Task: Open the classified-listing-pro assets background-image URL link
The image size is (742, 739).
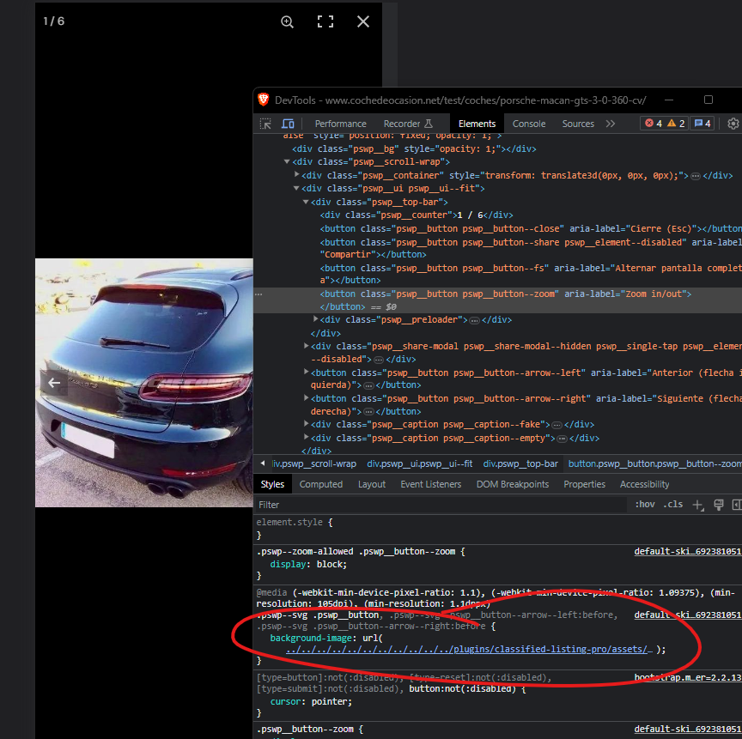Action: [469, 650]
